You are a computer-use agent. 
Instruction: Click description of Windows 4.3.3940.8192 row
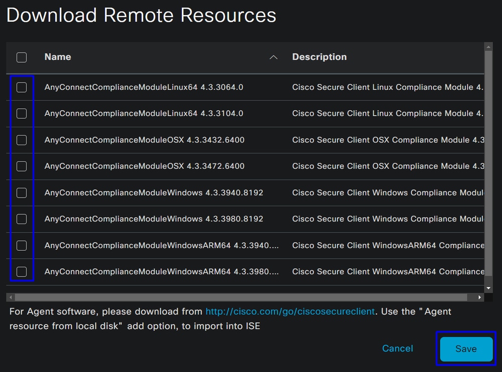tap(388, 193)
